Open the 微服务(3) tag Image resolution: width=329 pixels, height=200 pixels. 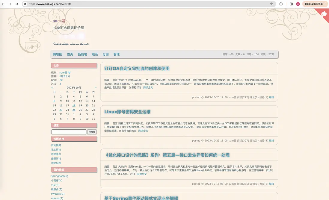pos(57,189)
